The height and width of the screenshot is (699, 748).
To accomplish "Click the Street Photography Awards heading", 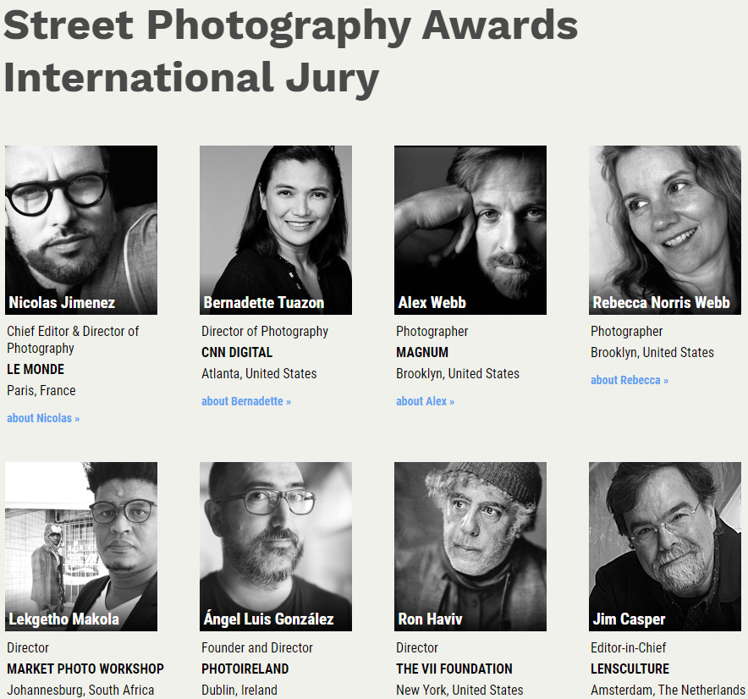I will tap(290, 26).
